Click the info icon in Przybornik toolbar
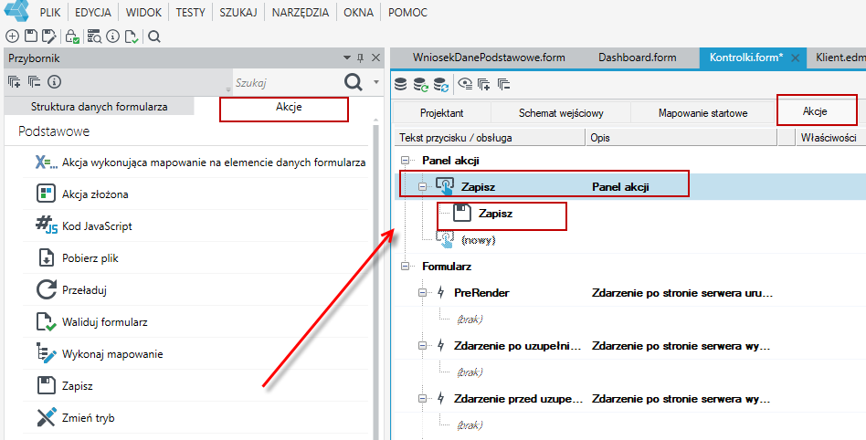The width and height of the screenshot is (866, 440). coord(54,82)
